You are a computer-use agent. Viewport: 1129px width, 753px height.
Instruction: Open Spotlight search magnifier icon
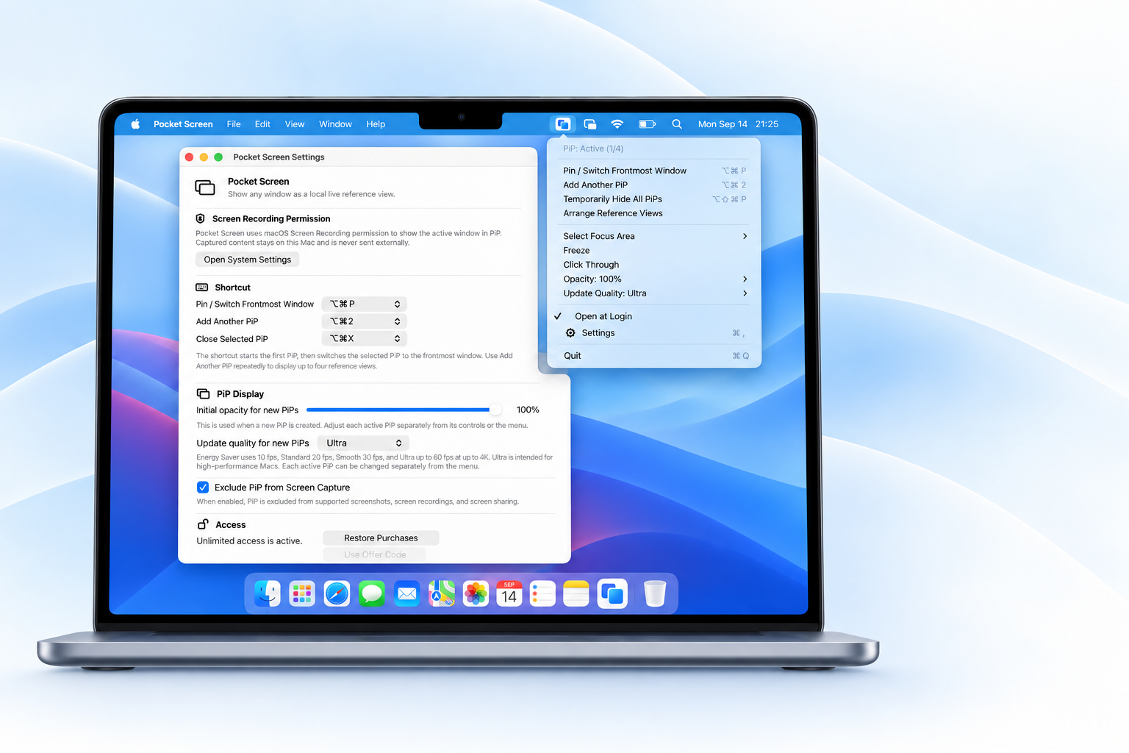point(677,124)
